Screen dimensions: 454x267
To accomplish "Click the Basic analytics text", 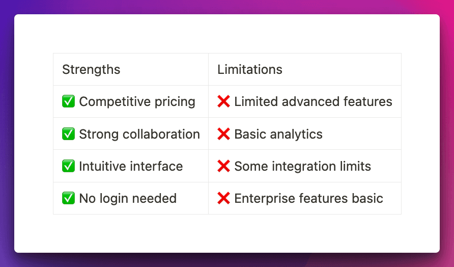I will point(278,134).
